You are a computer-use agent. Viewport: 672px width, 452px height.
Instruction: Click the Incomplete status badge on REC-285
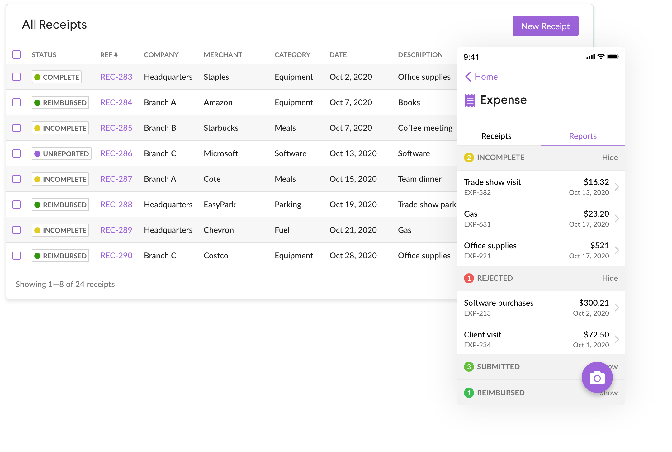[x=60, y=128]
